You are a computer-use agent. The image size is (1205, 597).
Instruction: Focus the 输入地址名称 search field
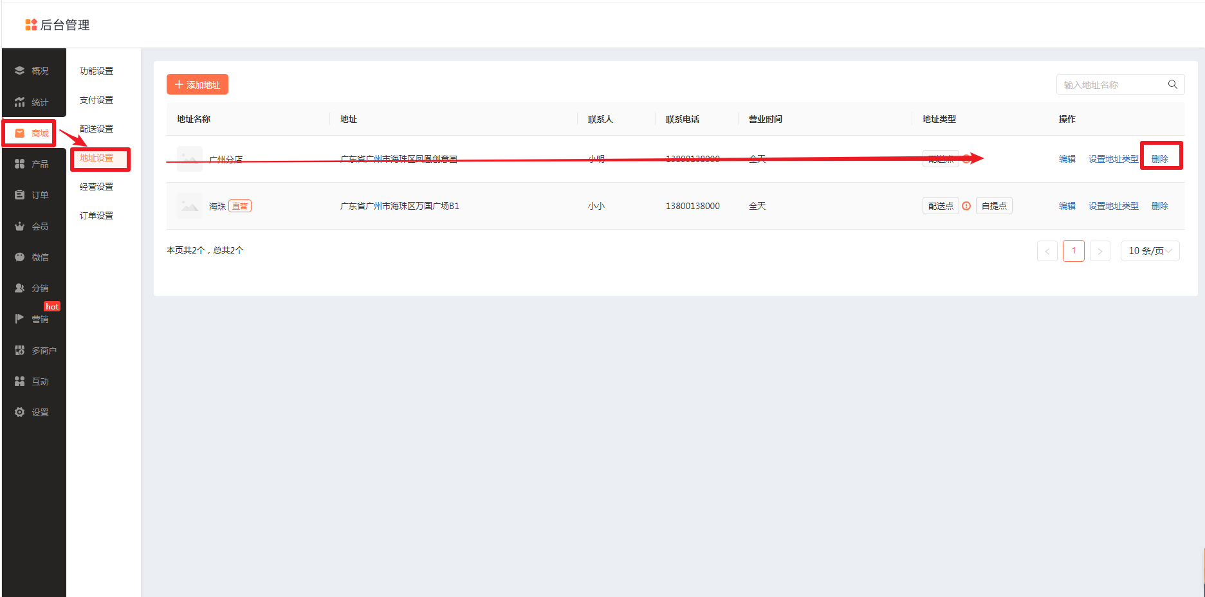(1120, 84)
